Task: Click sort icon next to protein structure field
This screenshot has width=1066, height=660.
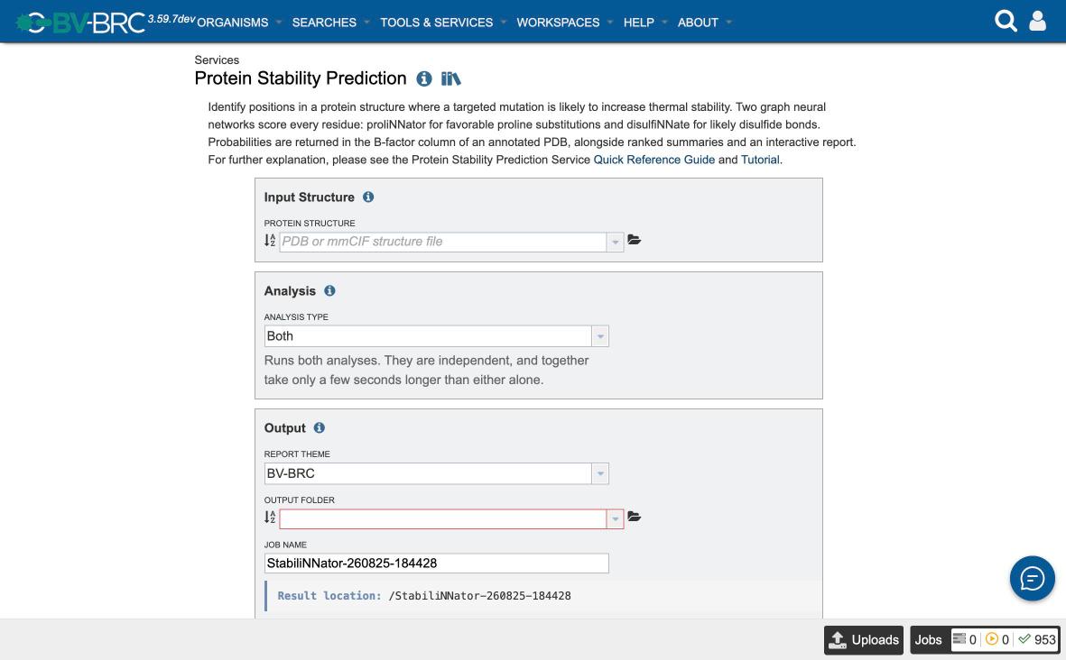Action: point(270,241)
